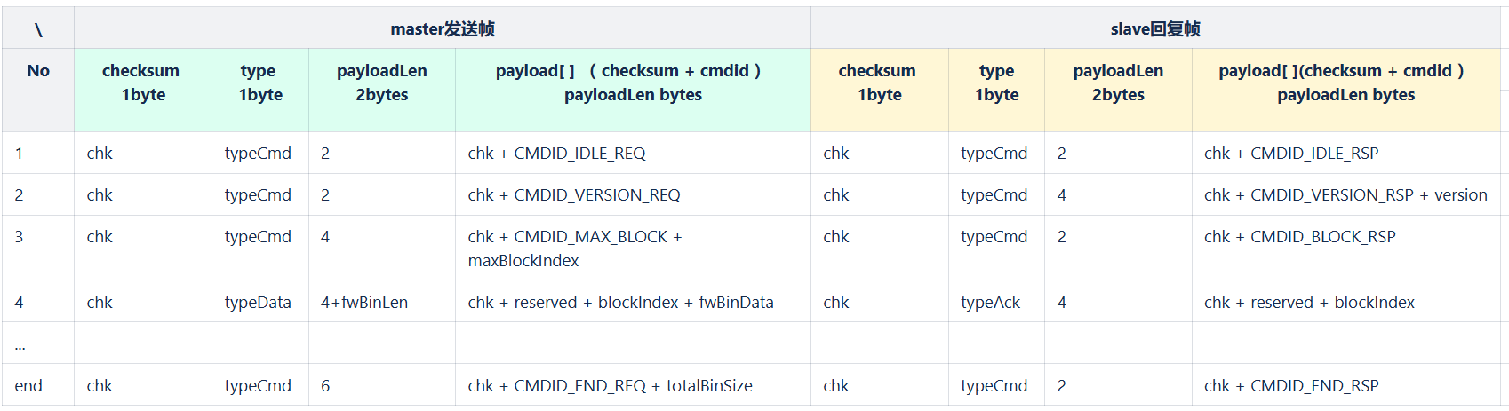Click the 4+fwBinLen payloadLen cell
The height and width of the screenshot is (411, 1509).
(382, 303)
